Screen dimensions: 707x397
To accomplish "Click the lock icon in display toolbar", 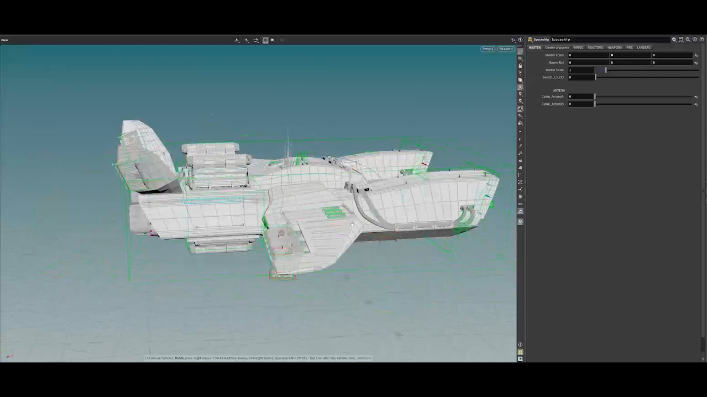I will (520, 66).
